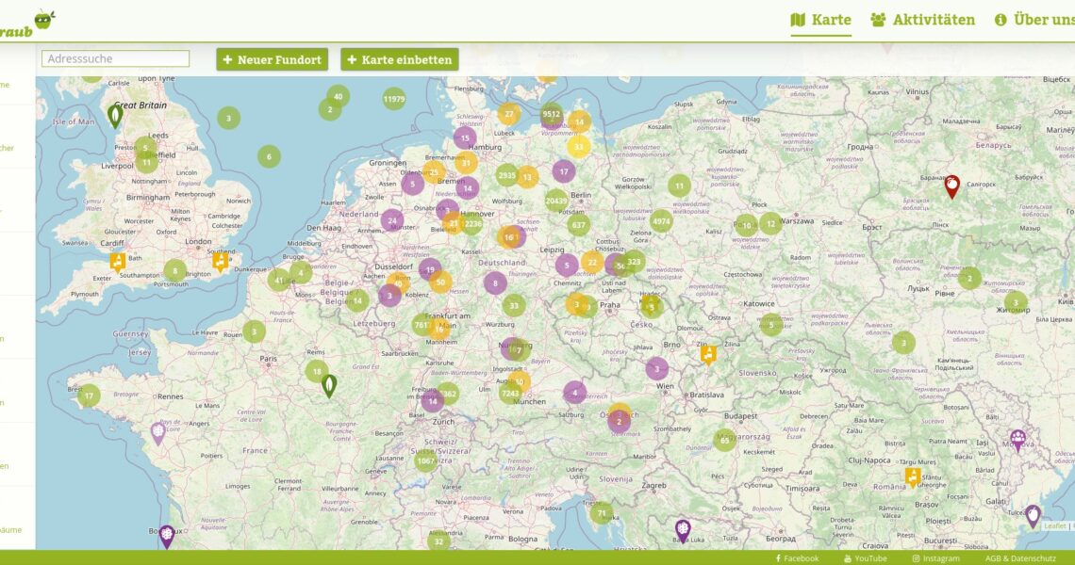Click the red fruit pin in Belarus

click(x=951, y=186)
